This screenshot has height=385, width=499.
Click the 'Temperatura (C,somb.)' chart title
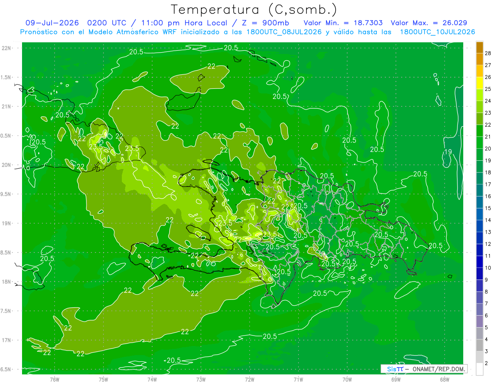[x=254, y=10]
